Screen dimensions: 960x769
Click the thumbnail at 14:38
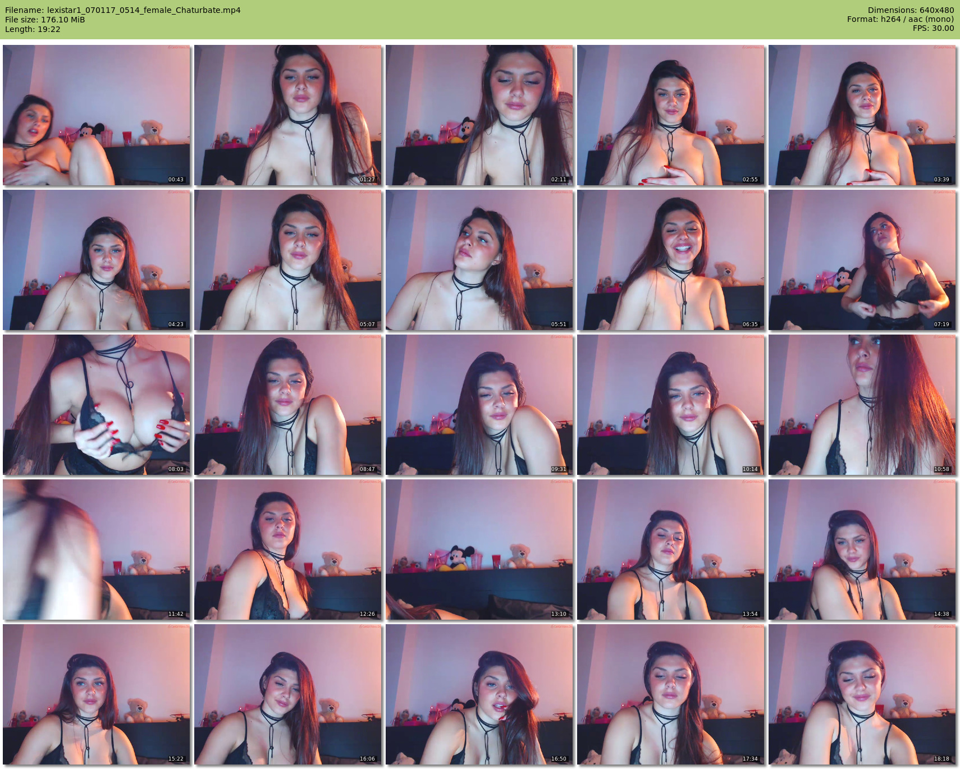862,550
